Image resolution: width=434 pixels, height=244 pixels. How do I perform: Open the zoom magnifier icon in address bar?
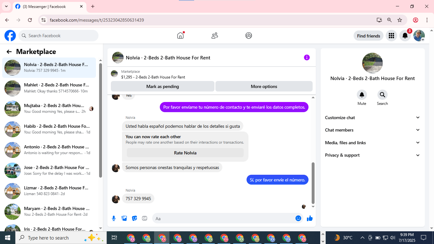[x=390, y=20]
